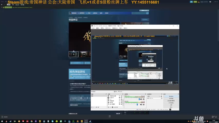Toggle lock on the display capture source row
The height and width of the screenshot is (123, 219).
122,104
